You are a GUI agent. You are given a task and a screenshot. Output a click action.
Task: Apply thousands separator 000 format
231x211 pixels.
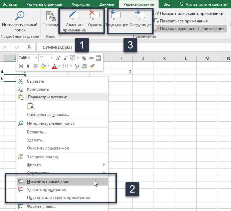91,58
